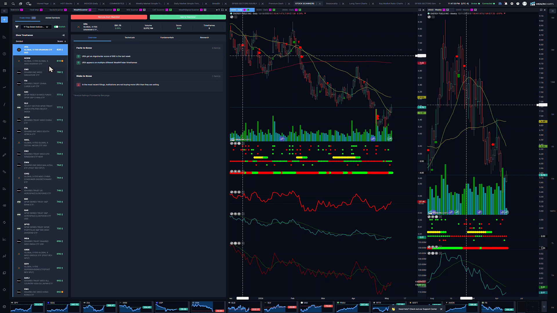
Task: Select XLU Utilities Select row
Action: tap(40, 108)
